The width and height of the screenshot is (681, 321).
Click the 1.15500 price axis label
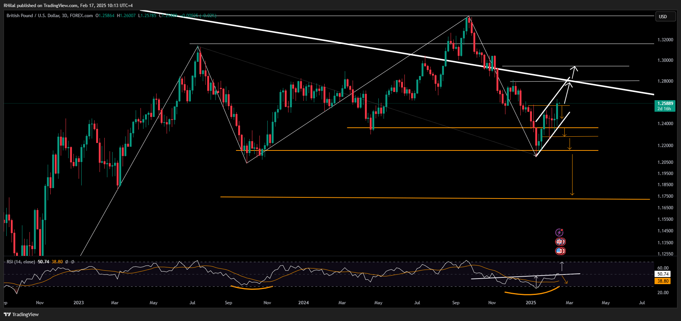point(665,219)
